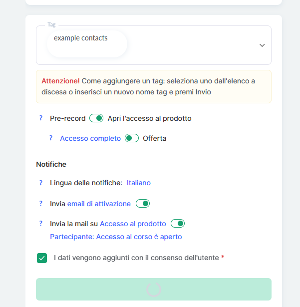Click help icon for Accesso al prodotto mail
Viewport: 300px width, 307px height.
pos(41,223)
